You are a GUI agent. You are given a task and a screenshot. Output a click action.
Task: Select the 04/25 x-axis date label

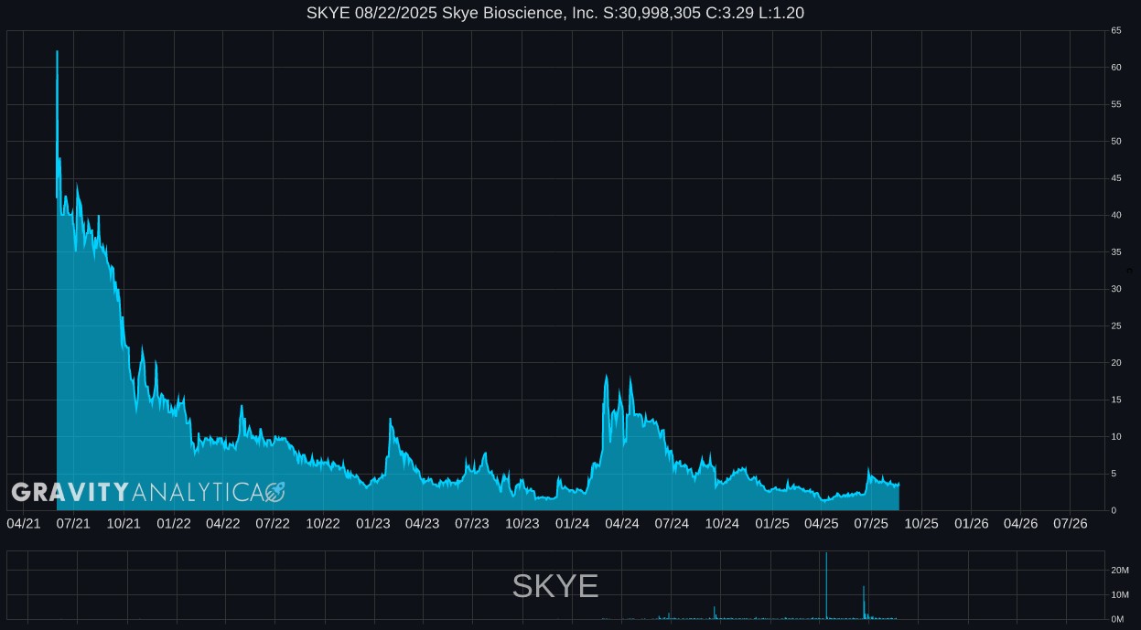[x=822, y=523]
